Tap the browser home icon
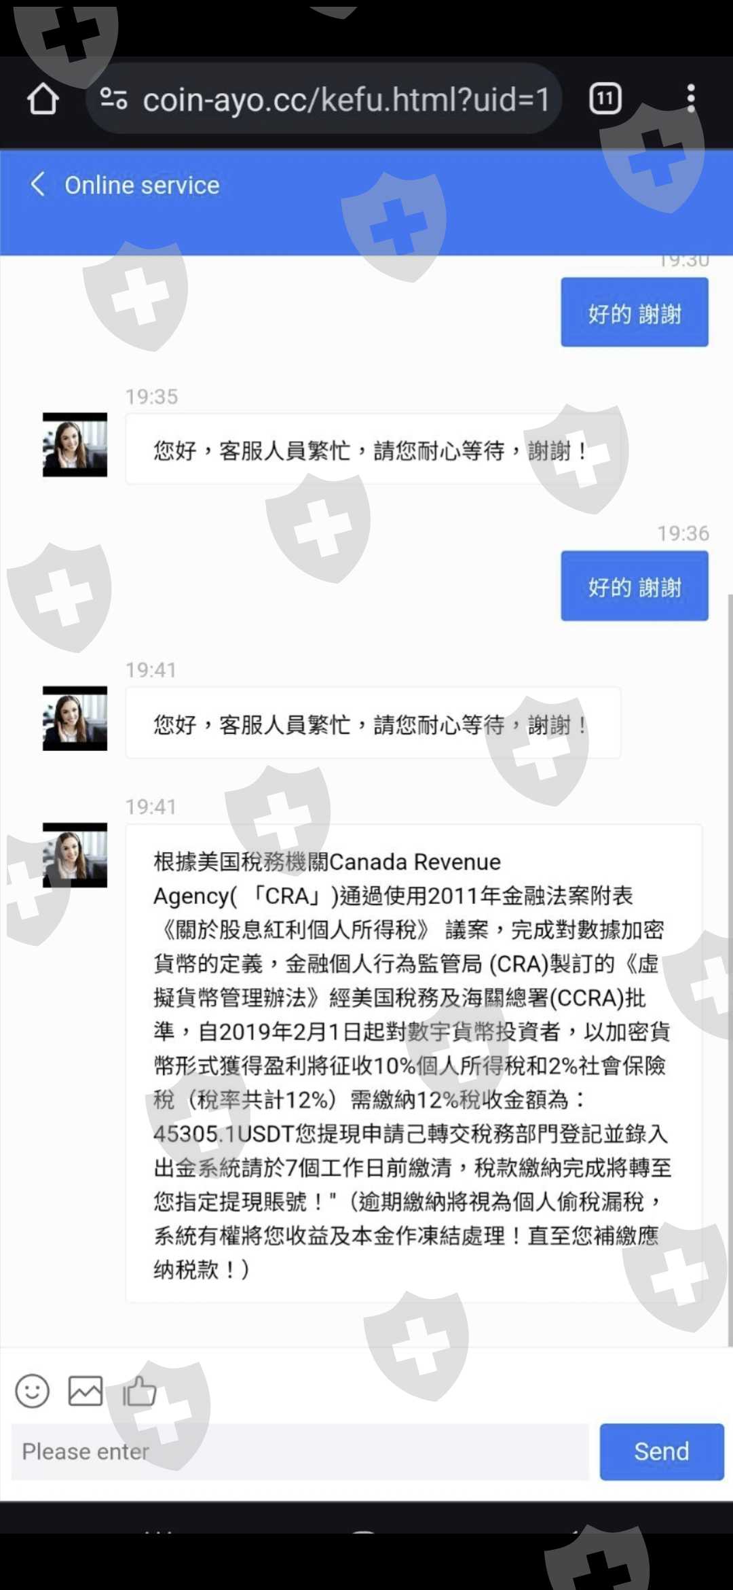The image size is (733, 1590). pos(43,99)
